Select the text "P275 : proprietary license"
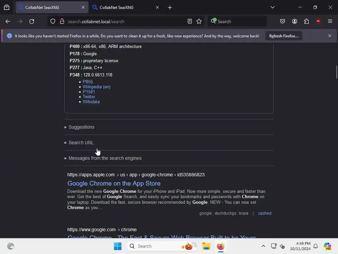338x254 pixels. 94,61
